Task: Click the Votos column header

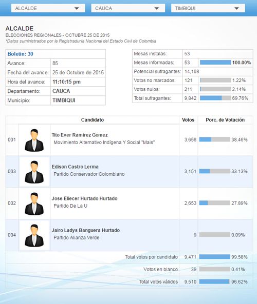Action: pos(188,120)
